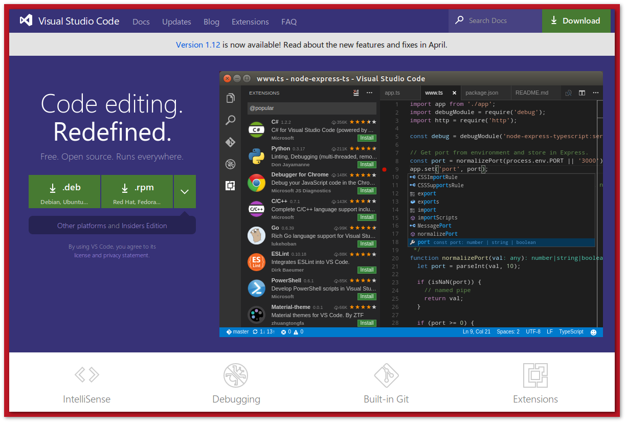Switch to the app.ts editor tab
Viewport: 626px width, 423px height.
tap(400, 93)
